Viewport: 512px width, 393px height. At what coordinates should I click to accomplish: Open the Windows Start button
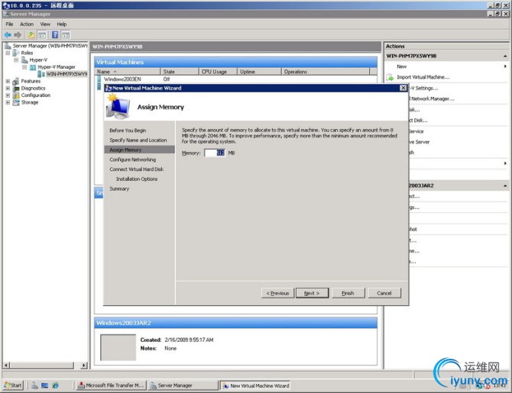pyautogui.click(x=13, y=385)
